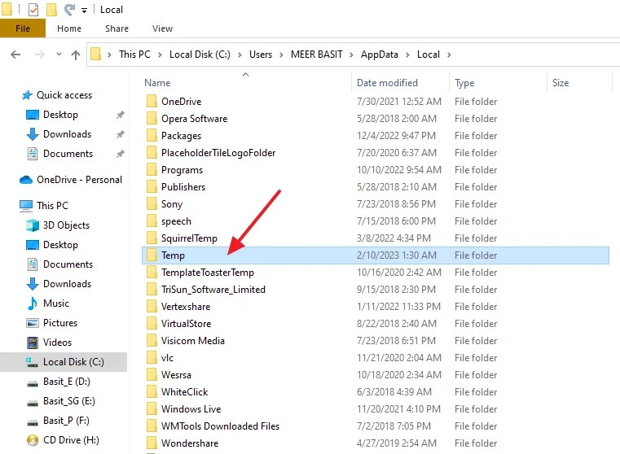This screenshot has width=620, height=454.
Task: Click Local Disk (C:) breadcrumb in address bar
Action: click(x=200, y=55)
